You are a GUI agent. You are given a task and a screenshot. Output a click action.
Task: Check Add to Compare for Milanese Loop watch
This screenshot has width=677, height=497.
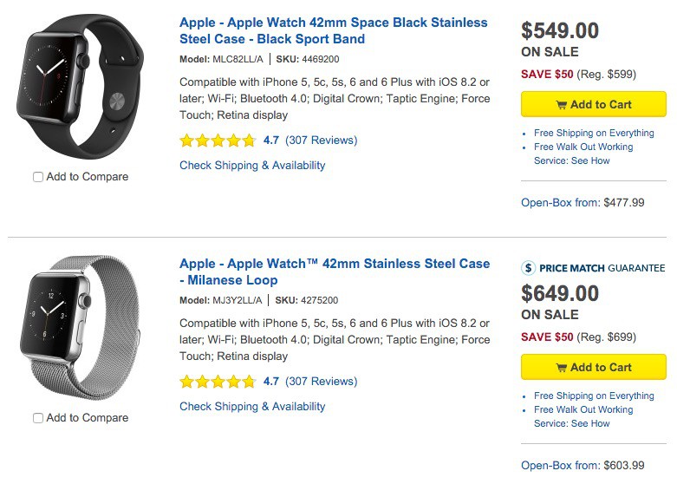[38, 418]
